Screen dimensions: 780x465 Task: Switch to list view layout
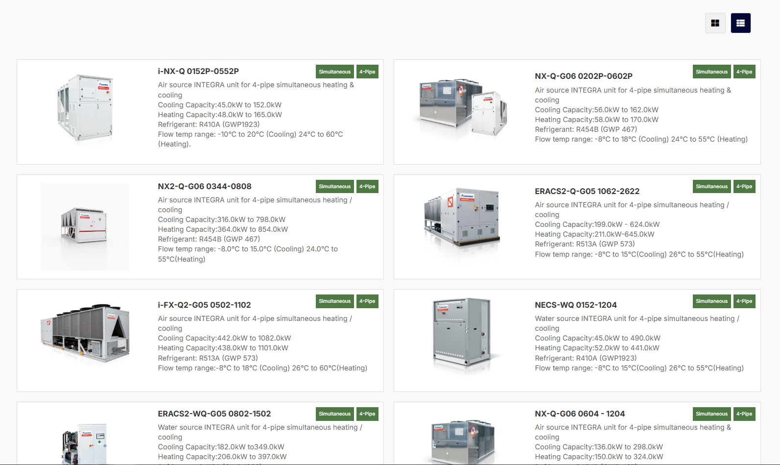pyautogui.click(x=740, y=23)
